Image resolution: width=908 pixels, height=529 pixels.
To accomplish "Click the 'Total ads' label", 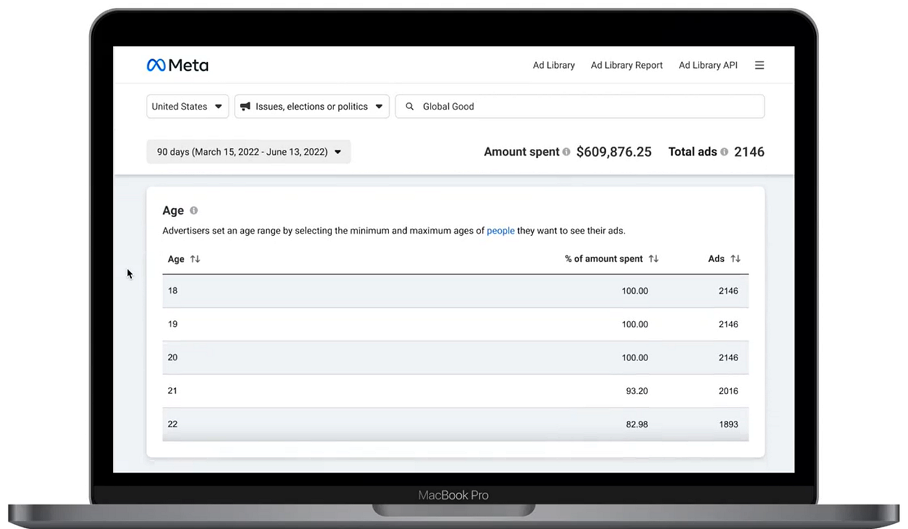I will coord(693,152).
